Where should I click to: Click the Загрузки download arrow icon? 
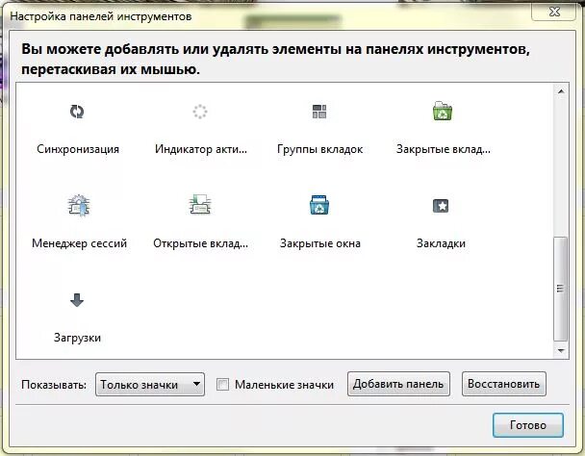pos(77,300)
